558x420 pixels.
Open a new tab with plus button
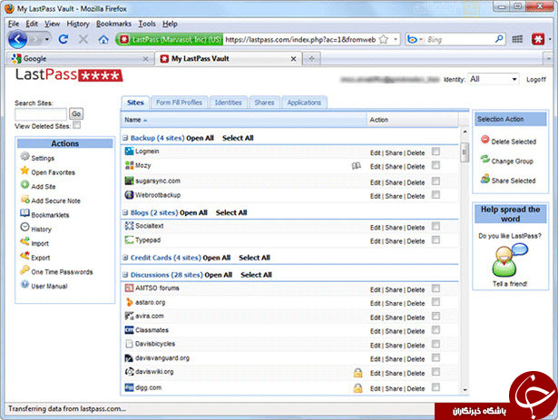312,59
